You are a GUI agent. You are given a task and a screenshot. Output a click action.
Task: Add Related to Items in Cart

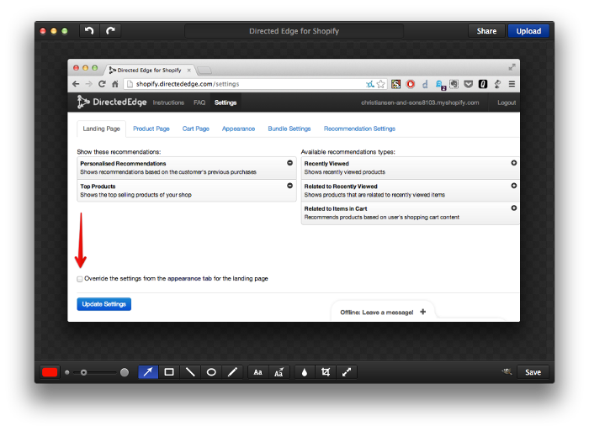[x=513, y=208]
